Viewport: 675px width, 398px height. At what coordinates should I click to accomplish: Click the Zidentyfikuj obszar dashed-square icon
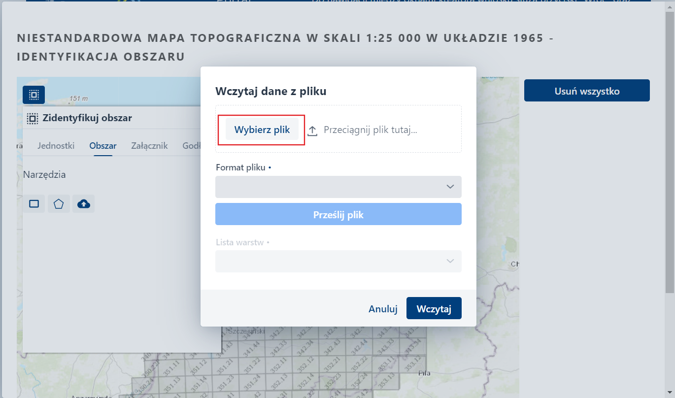click(32, 118)
